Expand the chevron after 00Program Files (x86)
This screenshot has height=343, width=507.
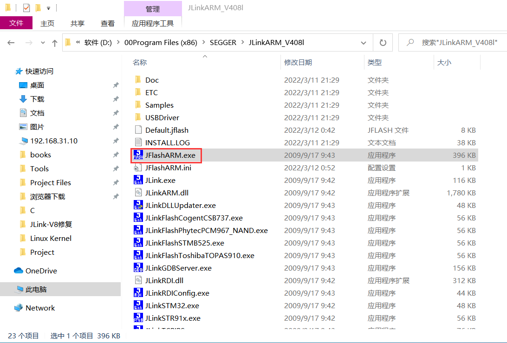pos(204,42)
